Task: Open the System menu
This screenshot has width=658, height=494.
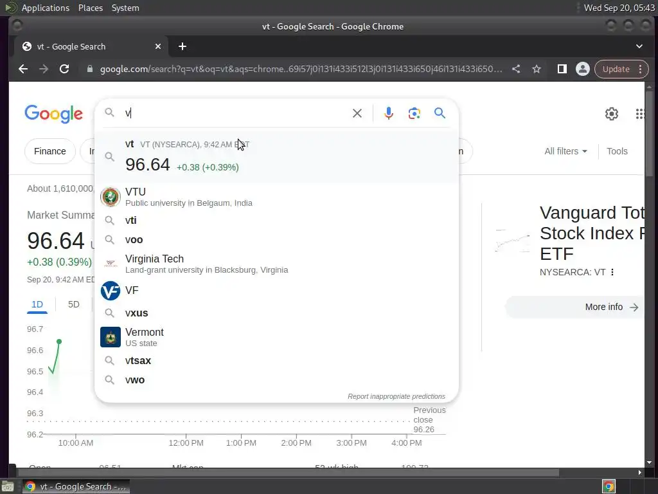Action: [125, 8]
